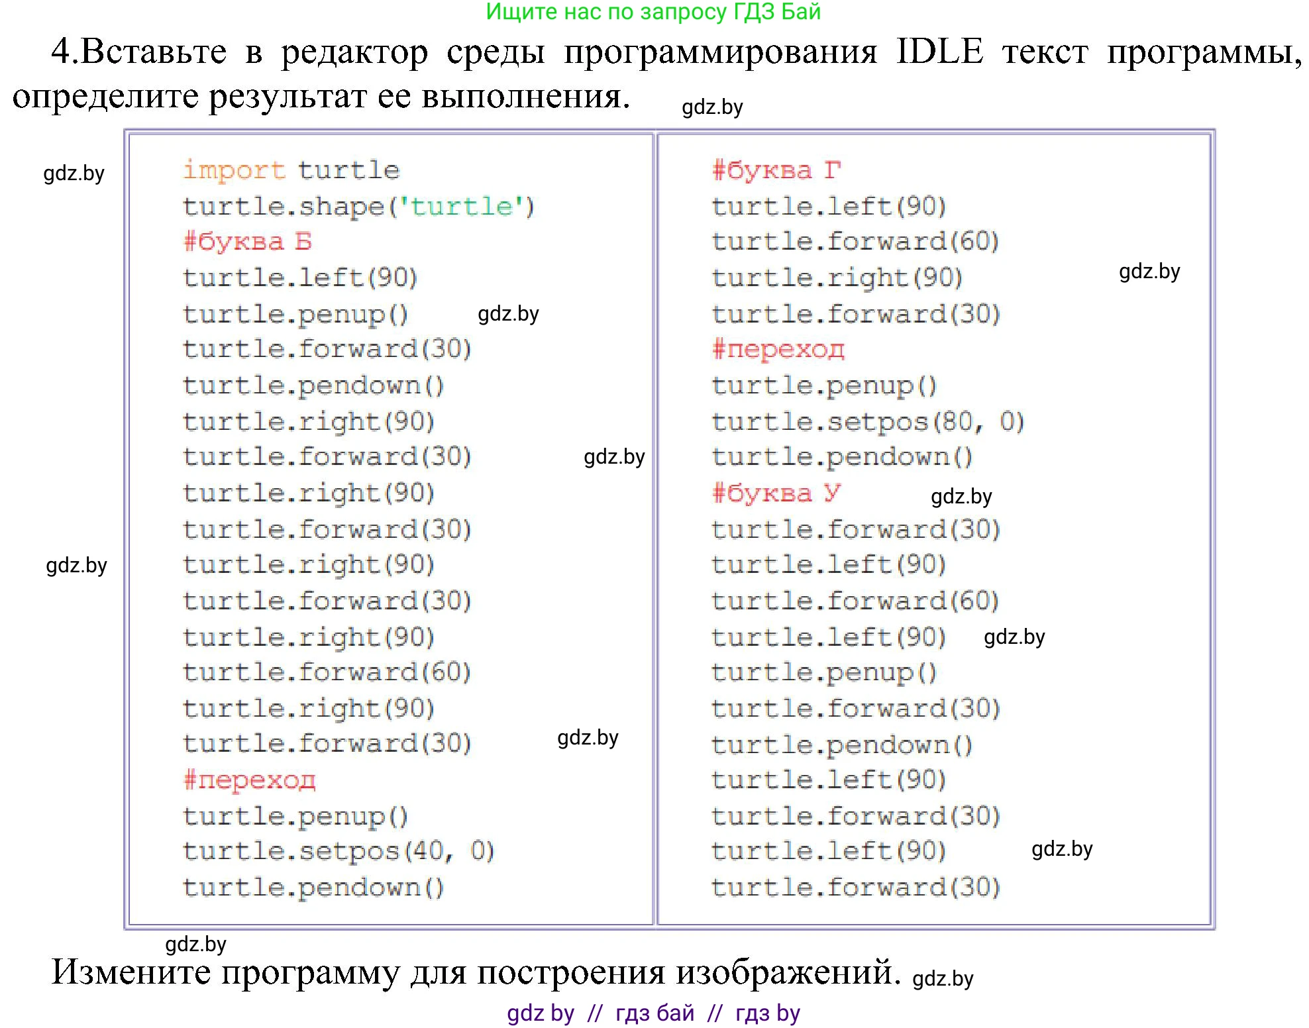1309x1028 pixels.
Task: Click gdz.by watermark beside "#буква У"
Action: pos(961,497)
